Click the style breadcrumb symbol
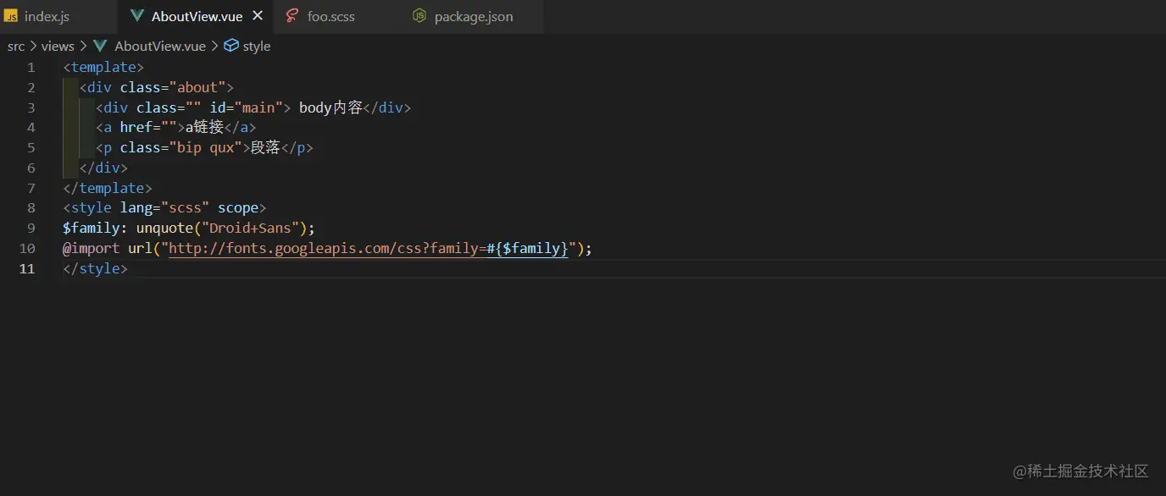 point(257,47)
